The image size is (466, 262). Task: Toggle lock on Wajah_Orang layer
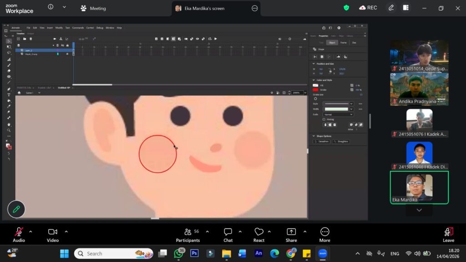pyautogui.click(x=67, y=54)
